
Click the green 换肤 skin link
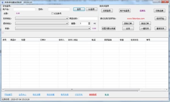point(107,95)
